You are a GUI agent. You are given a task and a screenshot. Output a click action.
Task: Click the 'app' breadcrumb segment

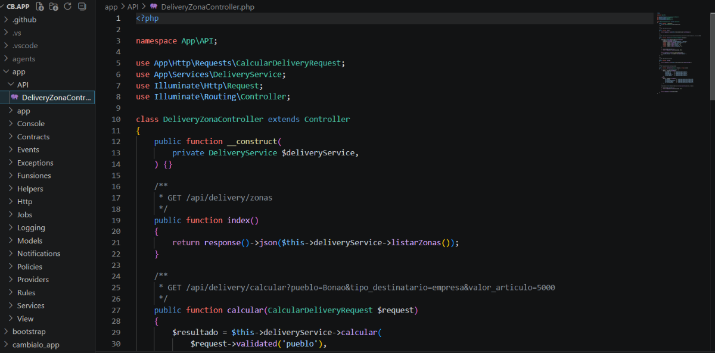[x=111, y=7]
